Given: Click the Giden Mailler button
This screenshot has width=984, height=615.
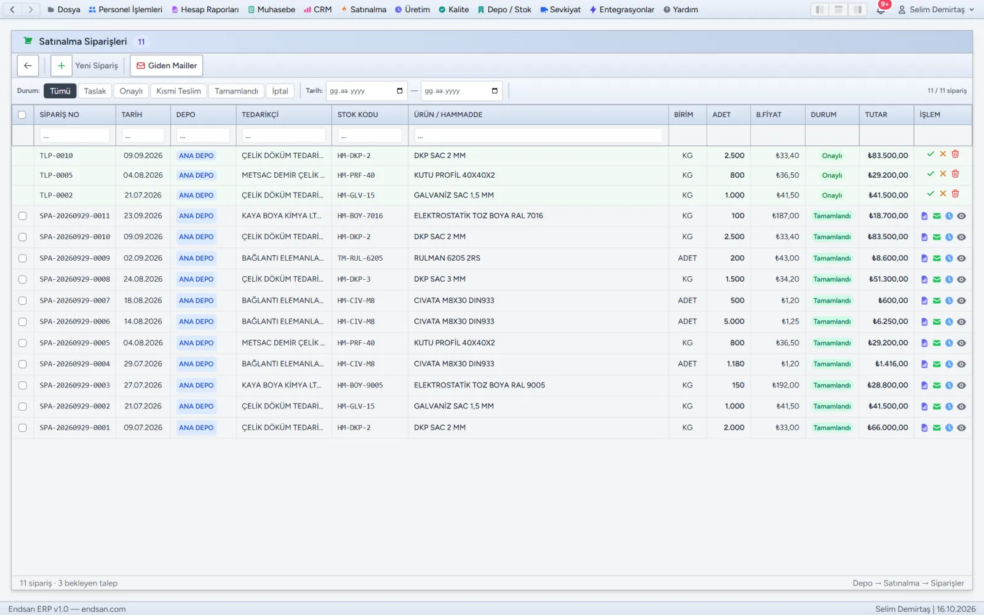Looking at the screenshot, I should 167,66.
